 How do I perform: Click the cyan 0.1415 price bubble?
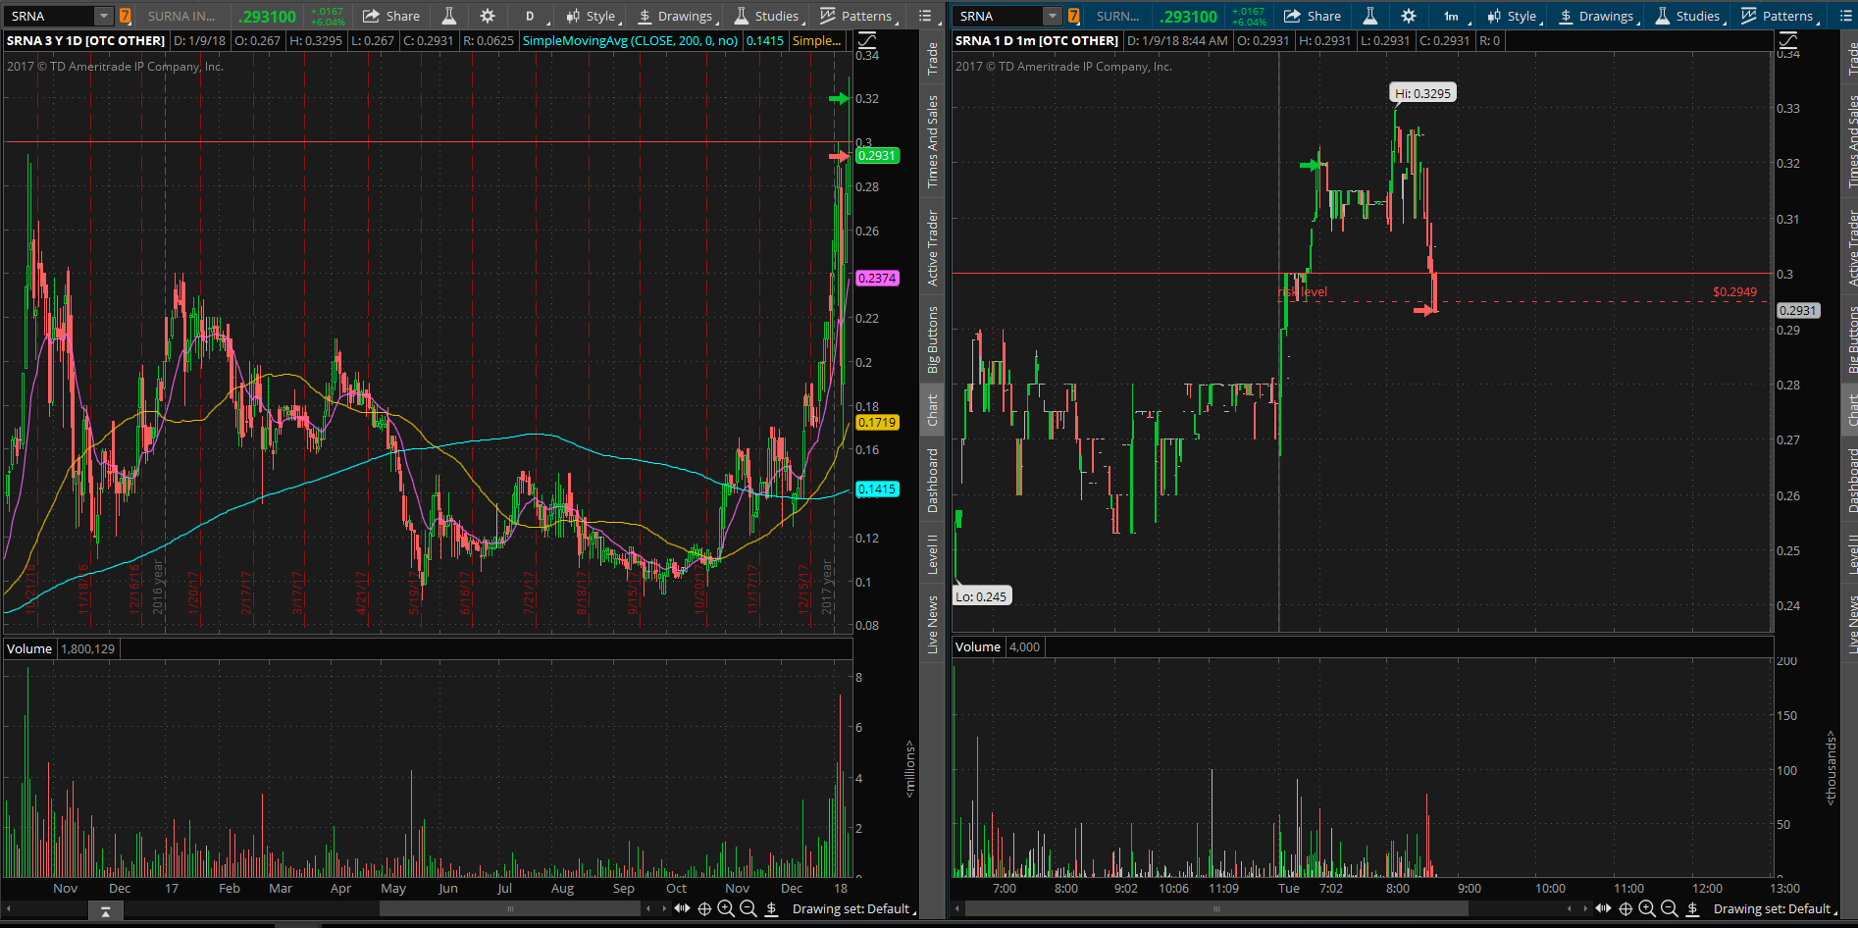click(877, 489)
